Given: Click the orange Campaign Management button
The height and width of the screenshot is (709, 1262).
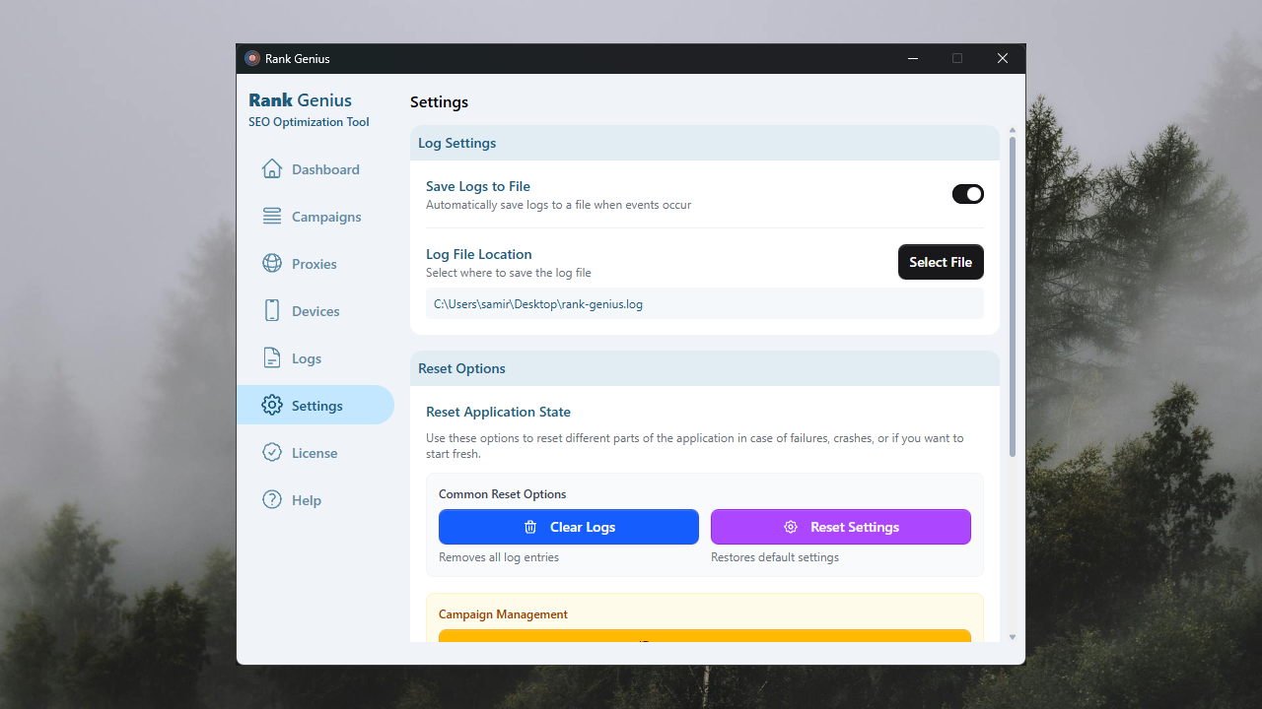Looking at the screenshot, I should coord(705,636).
